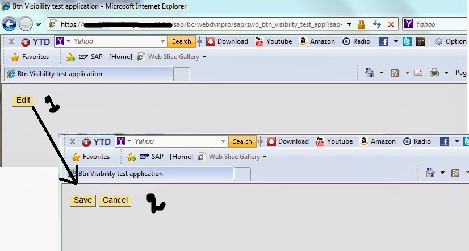Click the Yahoo search box at top right
Image resolution: width=469 pixels, height=251 pixels.
point(436,24)
